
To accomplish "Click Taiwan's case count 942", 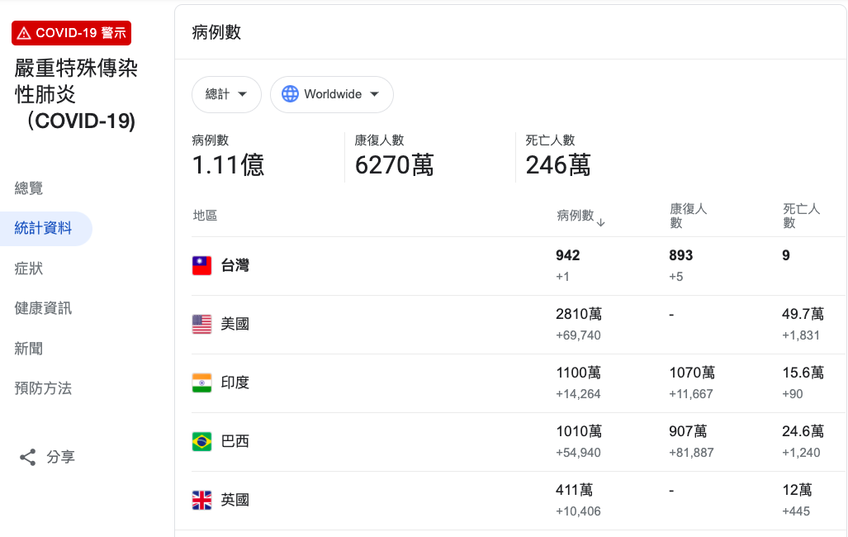I will point(568,255).
